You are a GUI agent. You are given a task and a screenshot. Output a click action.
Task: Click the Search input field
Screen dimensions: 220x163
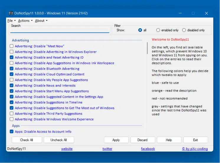[x=60, y=30]
